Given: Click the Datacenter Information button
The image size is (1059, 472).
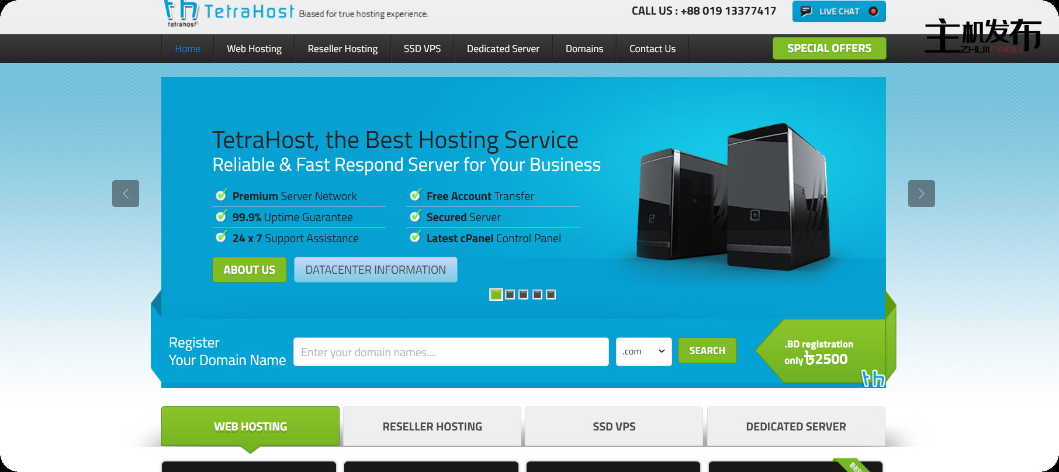Looking at the screenshot, I should click(375, 270).
